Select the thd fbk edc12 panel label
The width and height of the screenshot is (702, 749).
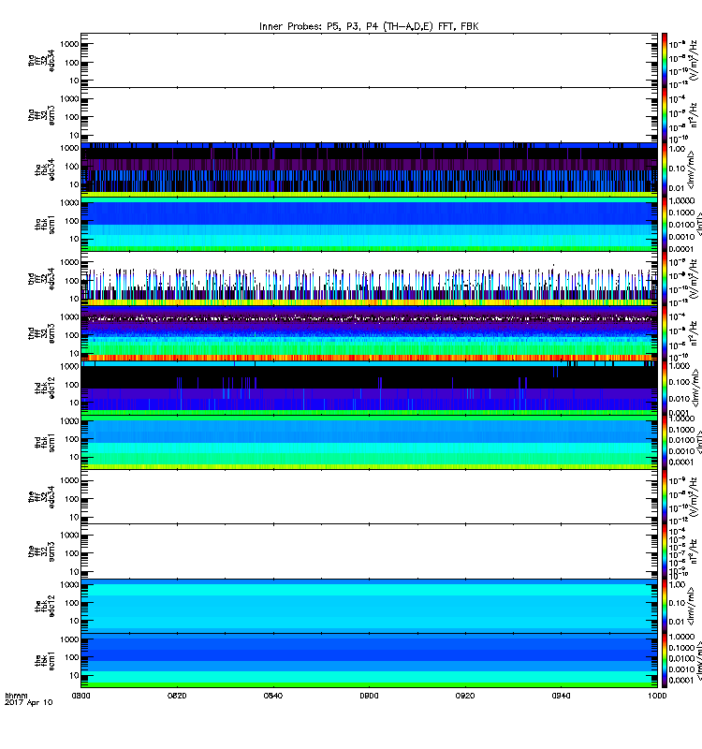pyautogui.click(x=45, y=388)
